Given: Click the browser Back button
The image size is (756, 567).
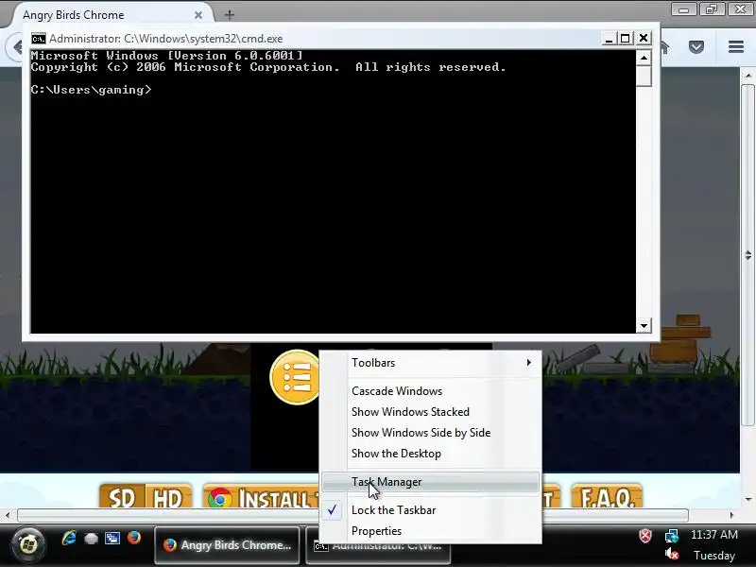Looking at the screenshot, I should (x=16, y=47).
